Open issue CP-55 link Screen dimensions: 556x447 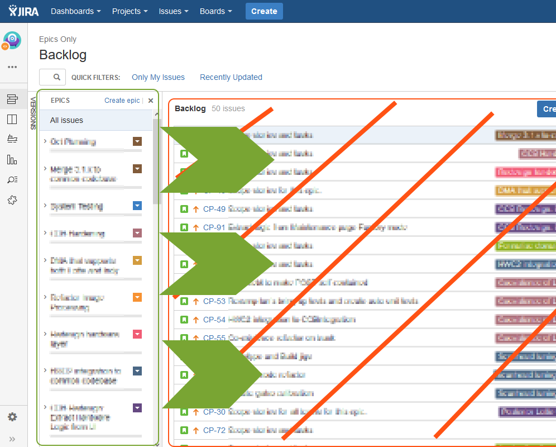(x=214, y=337)
